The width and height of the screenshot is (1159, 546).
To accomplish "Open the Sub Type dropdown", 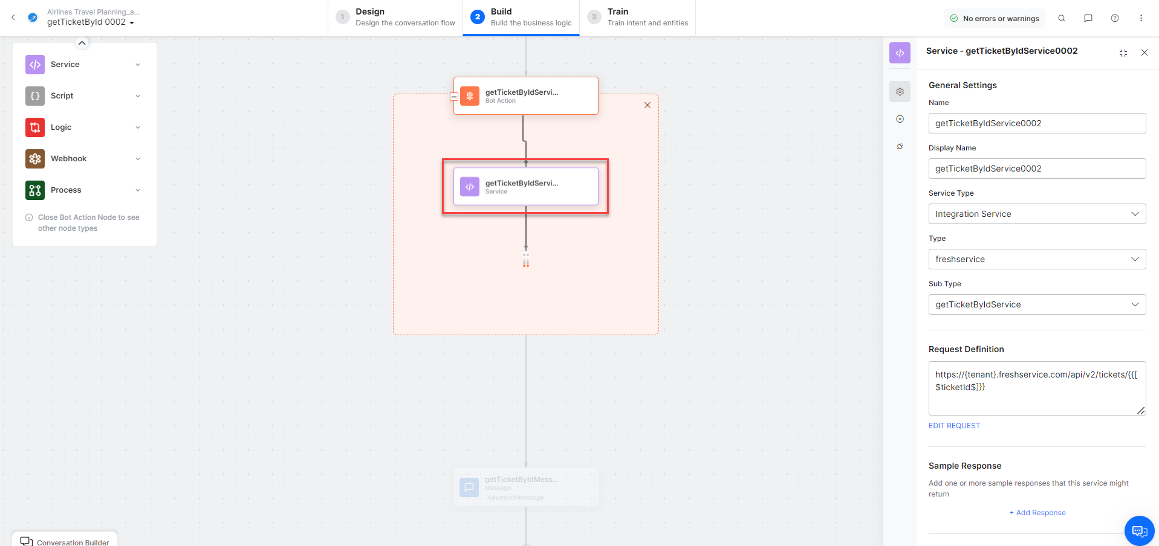I will tap(1036, 304).
